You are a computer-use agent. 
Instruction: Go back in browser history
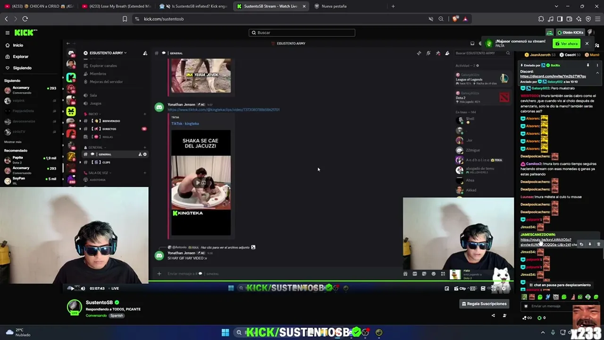tap(6, 19)
